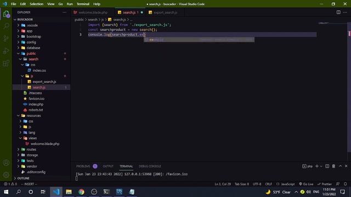This screenshot has width=351, height=197.
Task: Open Google Chrome from the taskbar
Action: 81,192
